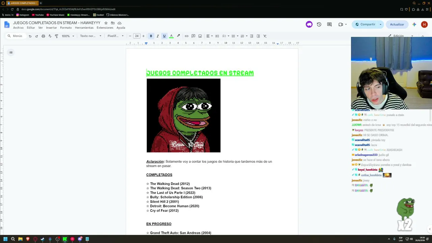The width and height of the screenshot is (432, 243).
Task: Expand the bulleted list options dropdown
Action: [238, 36]
